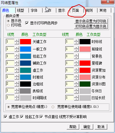Decrease line width for 资源SS图
Viewport: 115px width, 133px height.
(76, 85)
